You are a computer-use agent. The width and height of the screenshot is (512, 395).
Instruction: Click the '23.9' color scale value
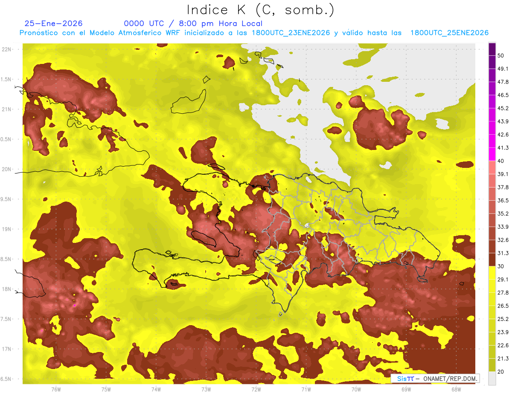[x=503, y=332]
